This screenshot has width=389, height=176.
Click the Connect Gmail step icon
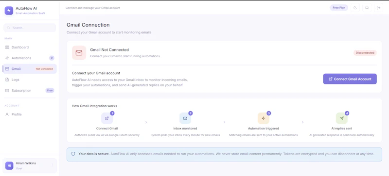pyautogui.click(x=107, y=118)
